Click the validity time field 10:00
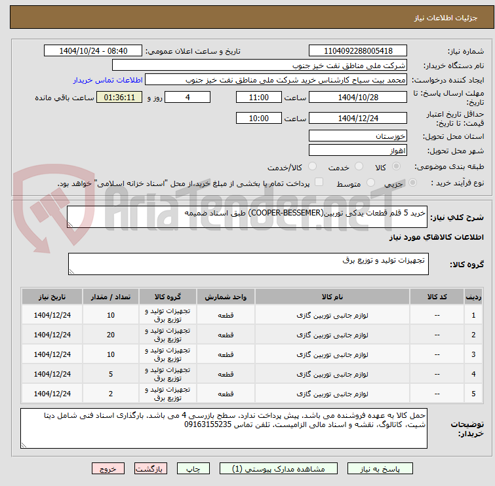 [x=258, y=119]
